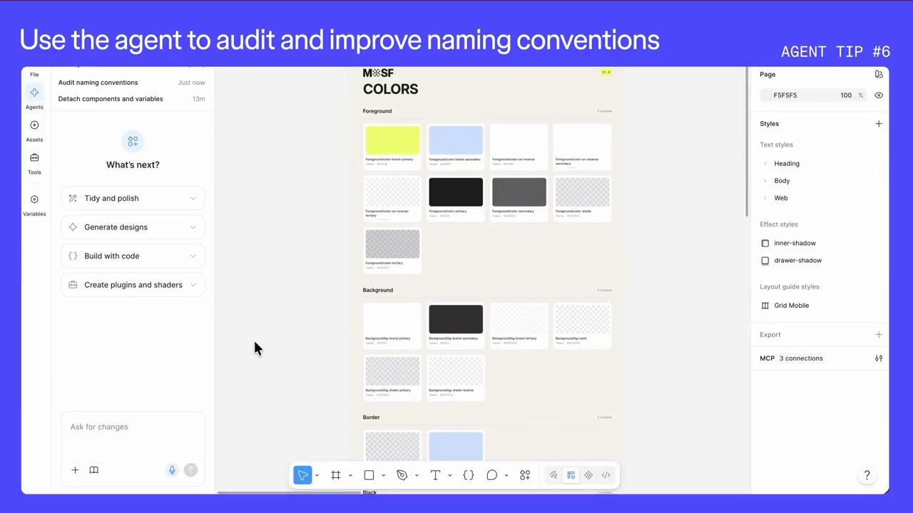Expand Create plugins and shaders option
Screen dimensions: 913x513
133,285
